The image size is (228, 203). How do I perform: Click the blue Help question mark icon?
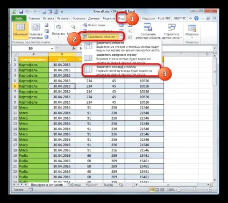[x=196, y=18]
